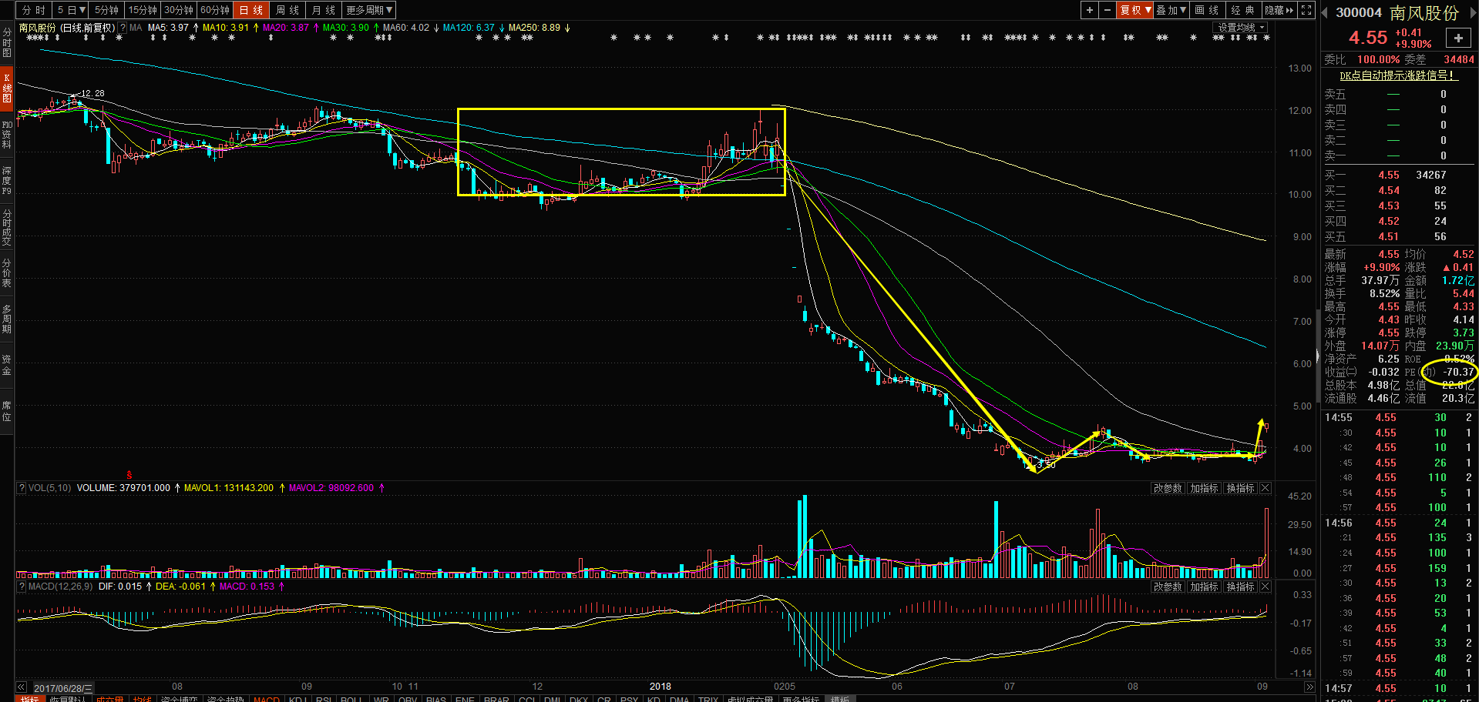Screen dimensions: 1479x702
Task: Click the zoom out minus button
Action: 1108,10
